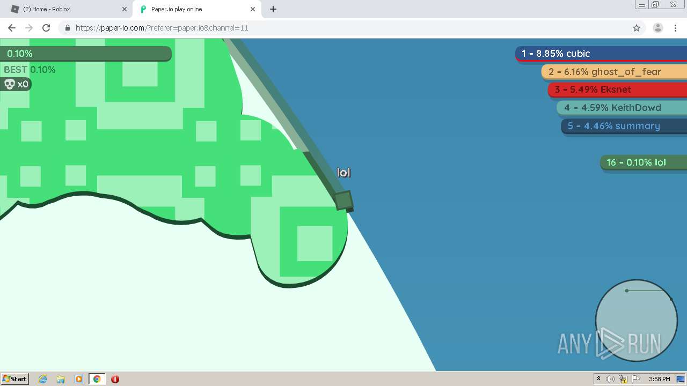Screen dimensions: 687x386
Task: View site security lock info
Action: [x=67, y=28]
